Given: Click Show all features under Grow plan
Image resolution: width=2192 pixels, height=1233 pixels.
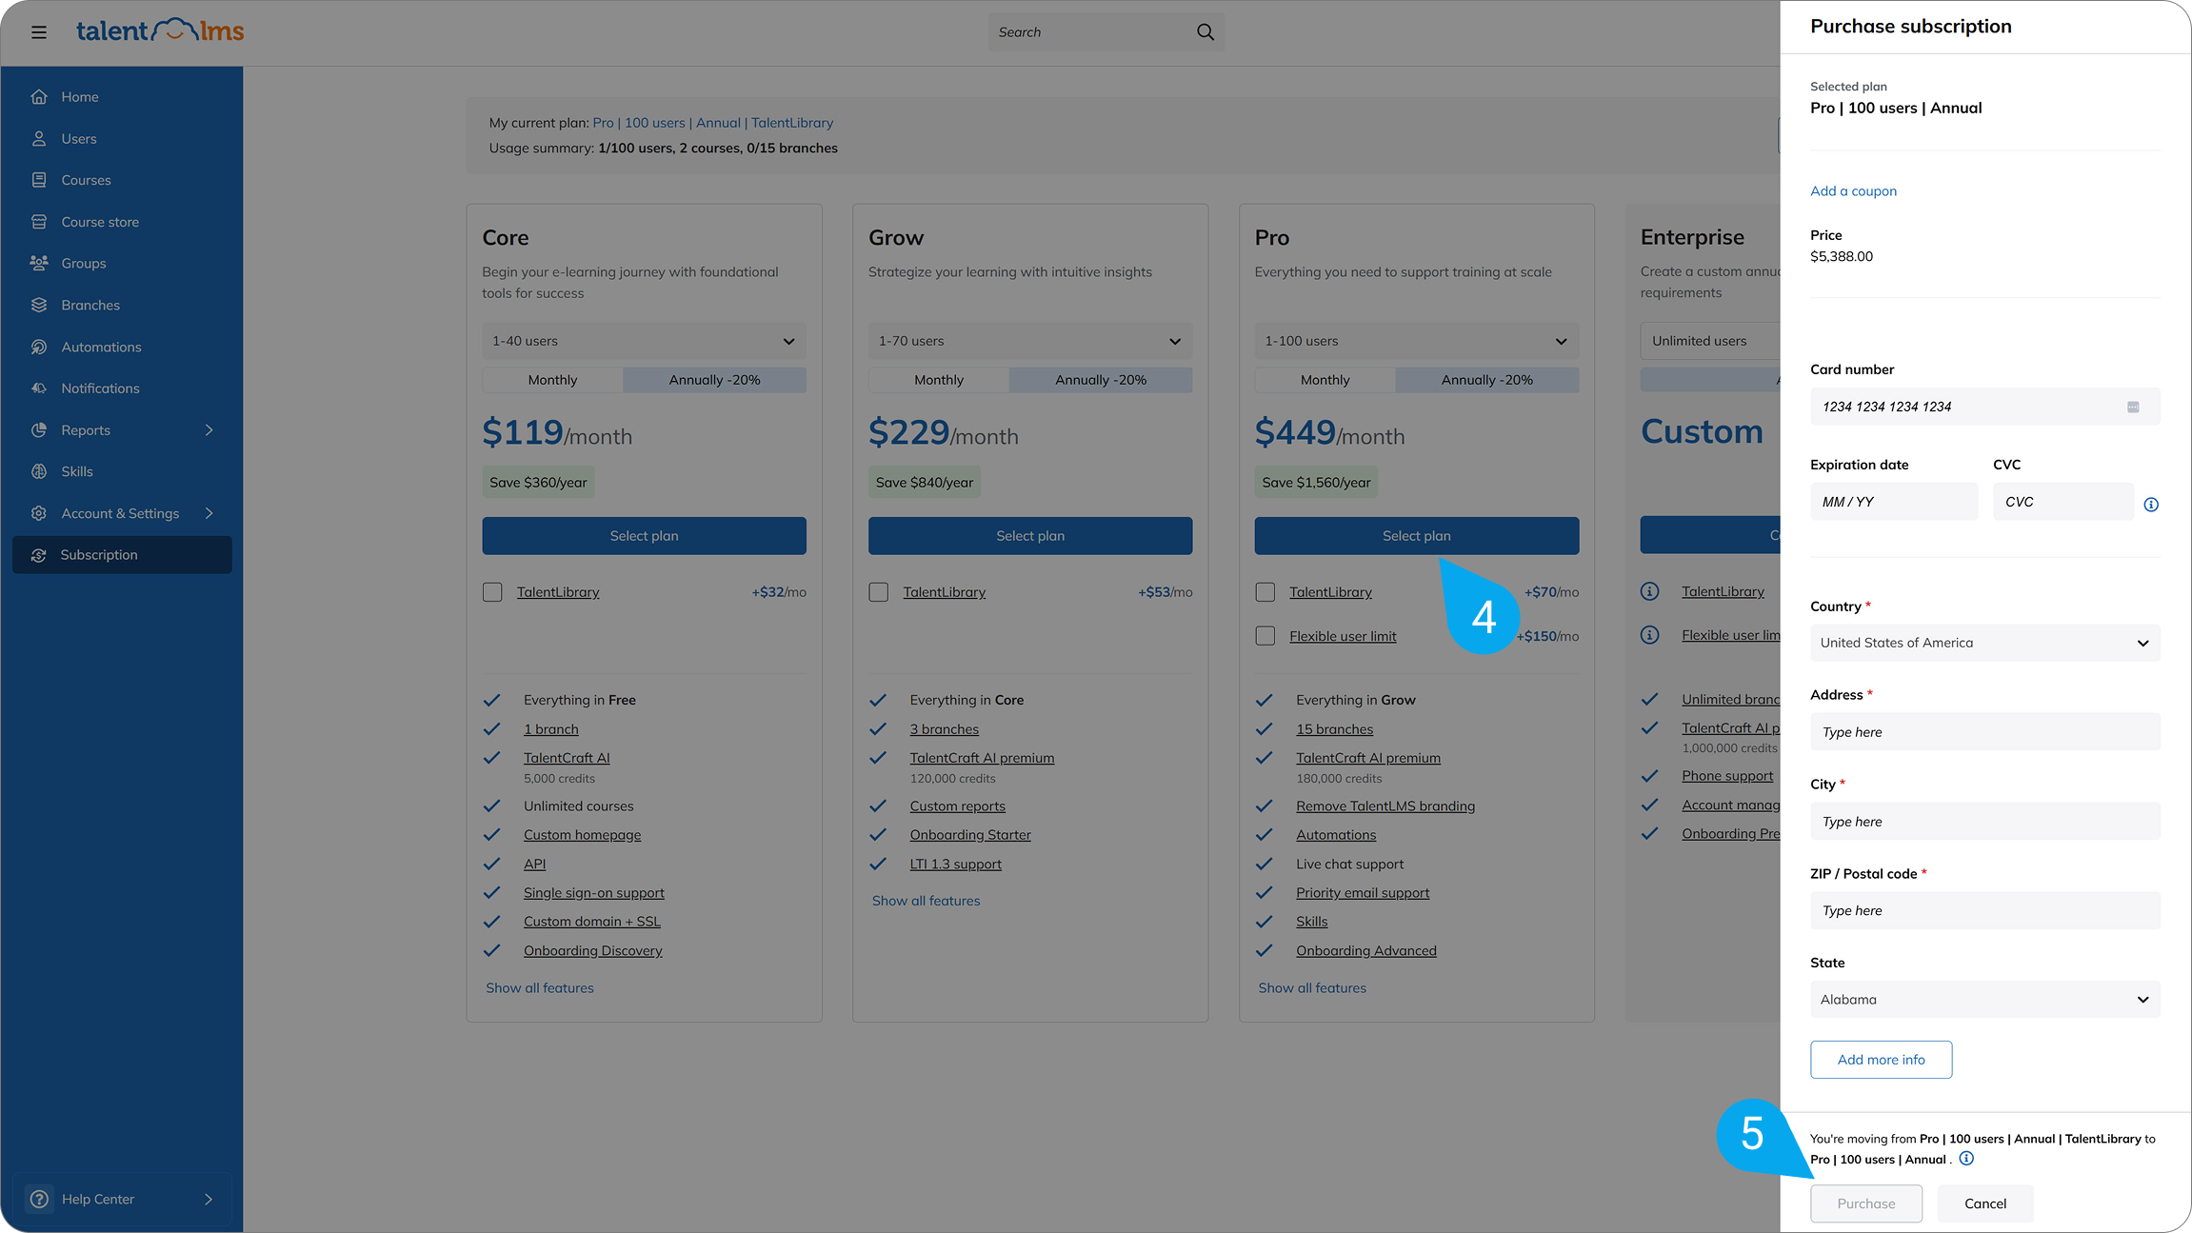Looking at the screenshot, I should (926, 901).
